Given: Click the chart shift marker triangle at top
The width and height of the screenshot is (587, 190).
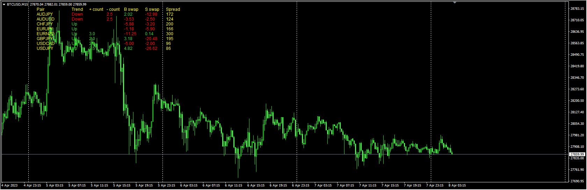Looking at the screenshot, I should [x=455, y=2].
